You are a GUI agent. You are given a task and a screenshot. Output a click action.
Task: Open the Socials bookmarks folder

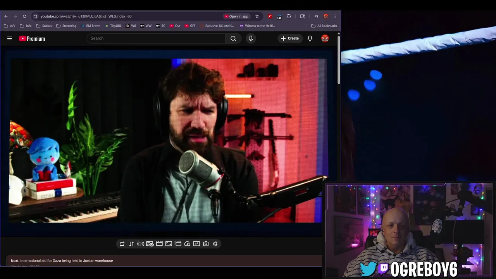click(44, 26)
